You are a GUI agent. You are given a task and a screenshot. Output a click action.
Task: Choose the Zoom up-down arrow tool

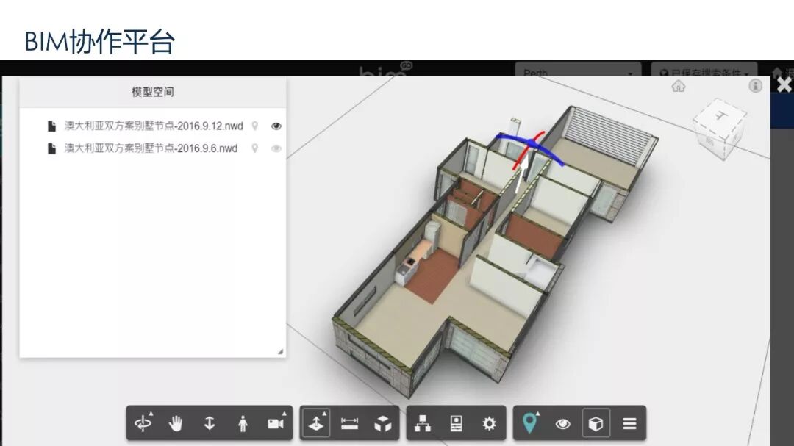pos(209,422)
